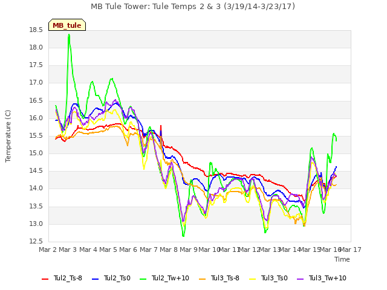Click the 13.0 y-axis tick label
Screen dimensions: 387x290
click(x=36, y=224)
